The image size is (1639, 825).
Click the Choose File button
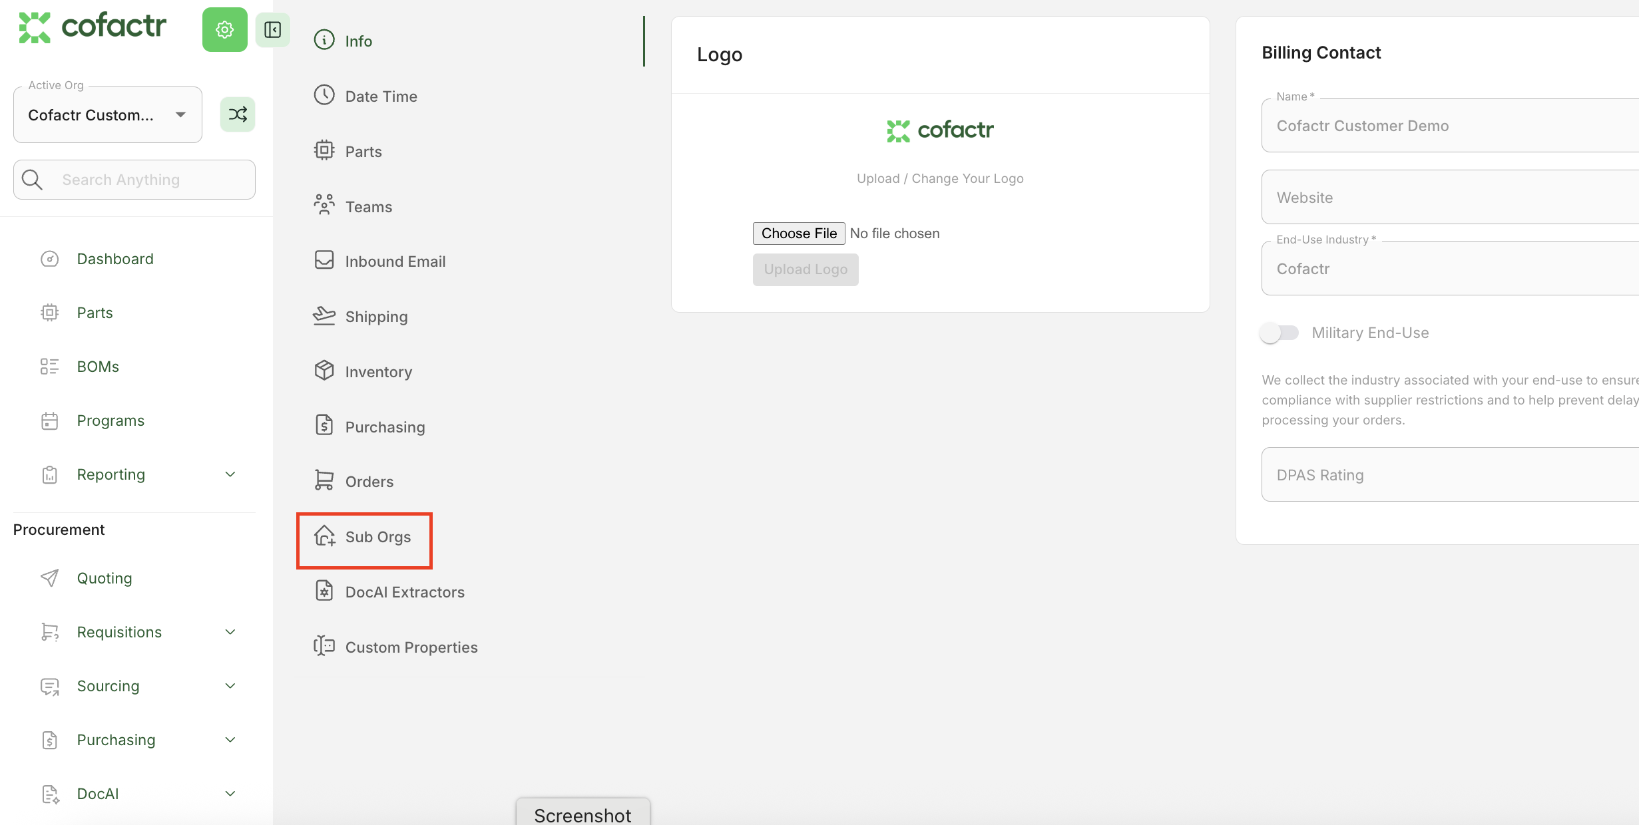pos(798,233)
